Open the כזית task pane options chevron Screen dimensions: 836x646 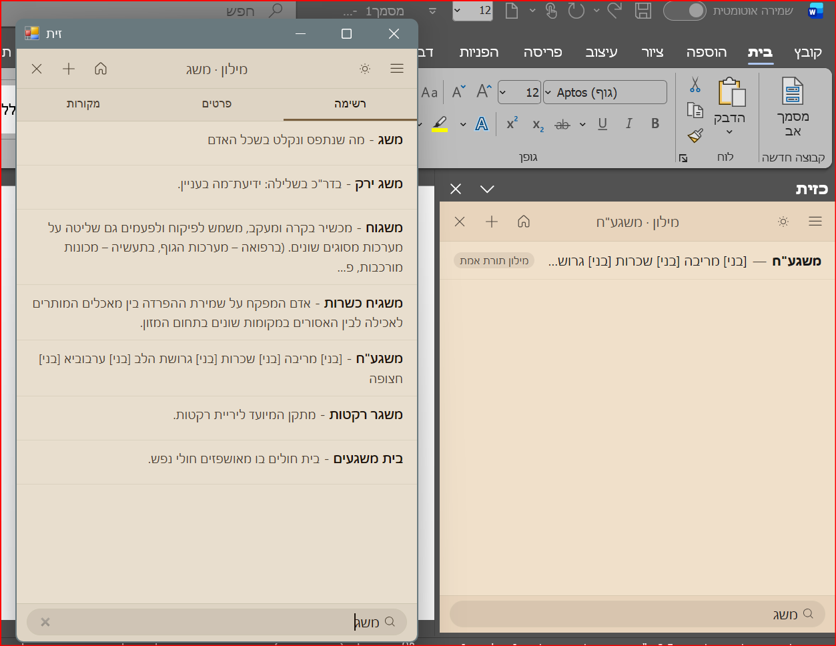coord(487,190)
